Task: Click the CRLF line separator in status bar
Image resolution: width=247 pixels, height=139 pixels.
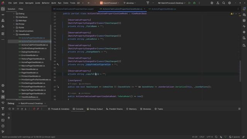Action: tap(202, 137)
